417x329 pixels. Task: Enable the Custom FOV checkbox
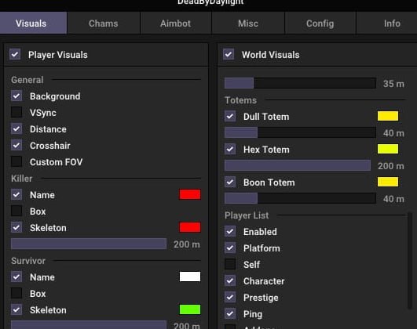click(16, 161)
